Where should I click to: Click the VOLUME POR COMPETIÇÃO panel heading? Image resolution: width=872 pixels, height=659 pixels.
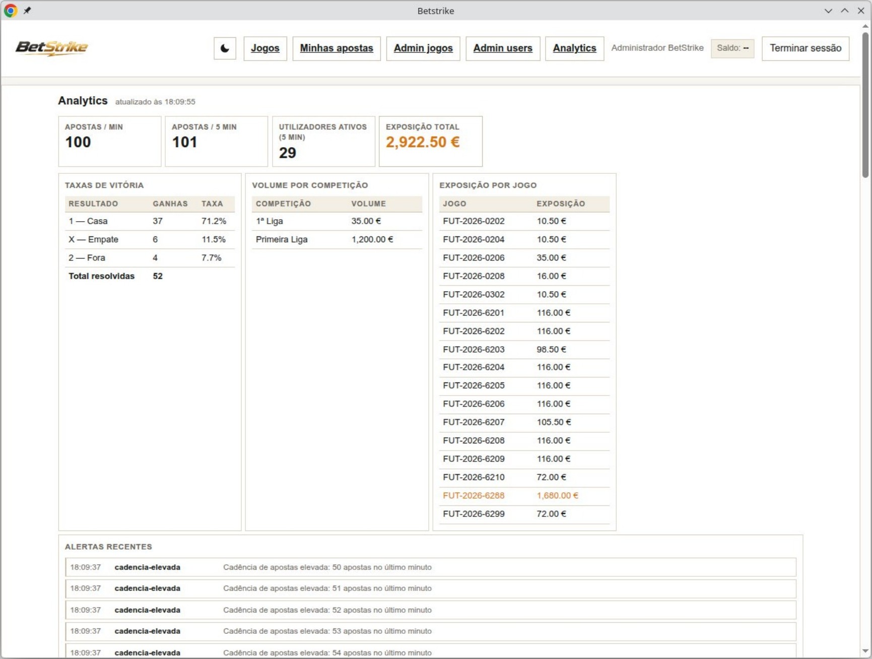click(x=310, y=185)
